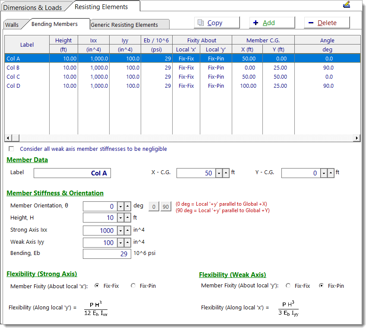Image resolution: width=369 pixels, height=331 pixels.
Task: Click the Height column header
Action: [x=63, y=40]
